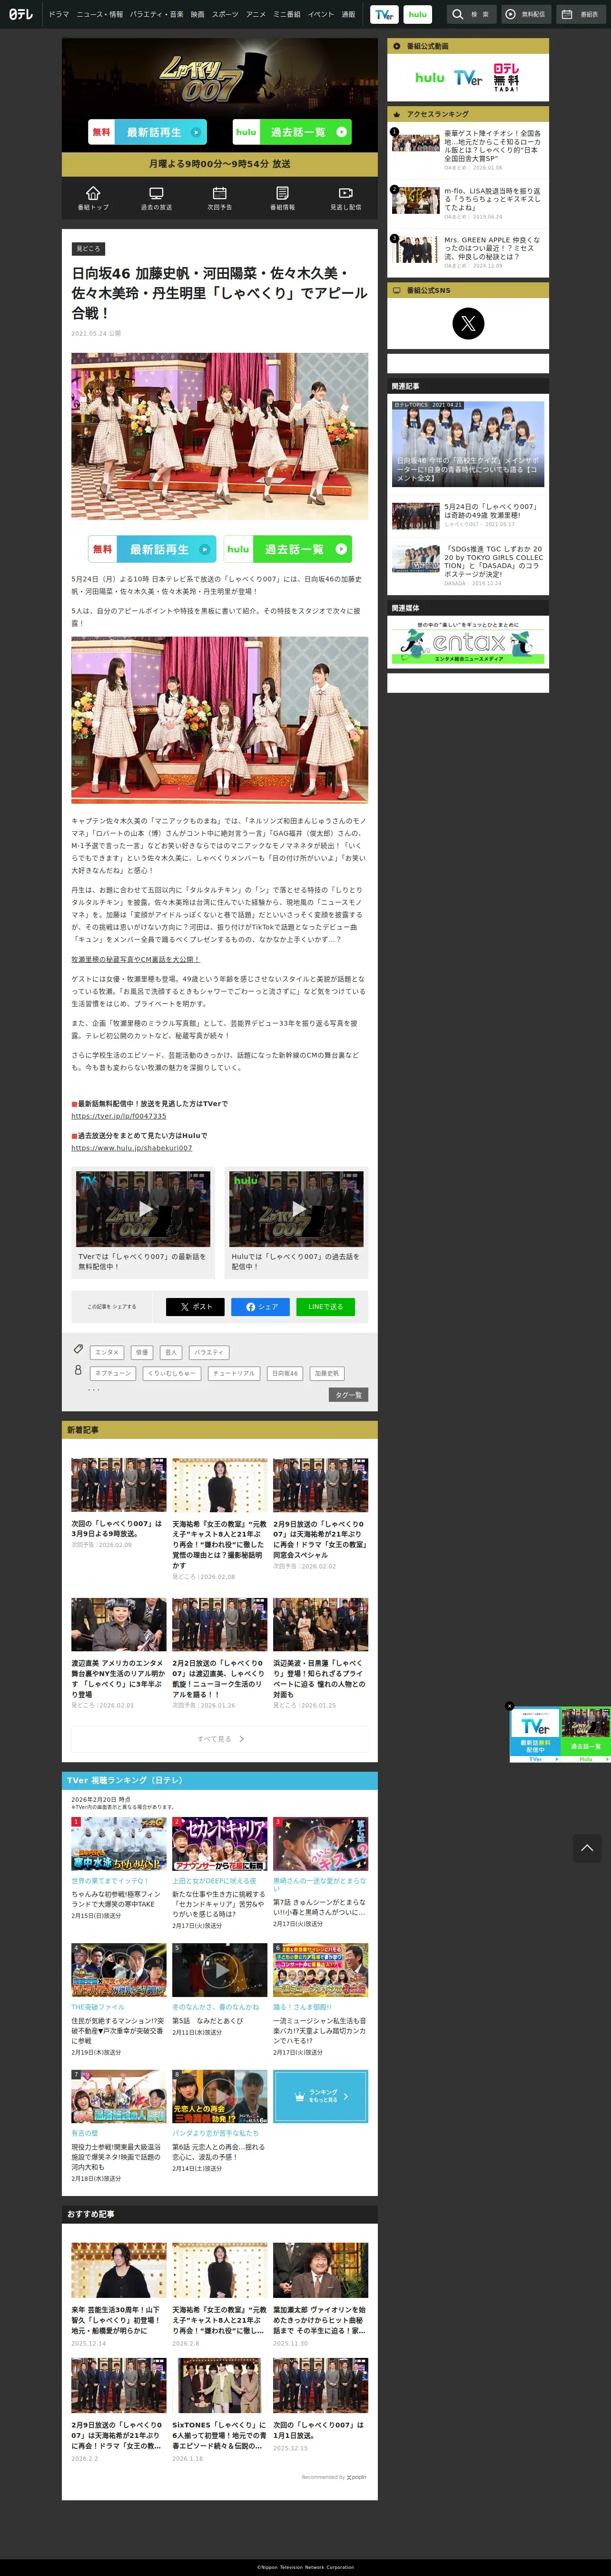
Task: Click the 過去話一覧 button in the top banner
Action: (x=293, y=132)
